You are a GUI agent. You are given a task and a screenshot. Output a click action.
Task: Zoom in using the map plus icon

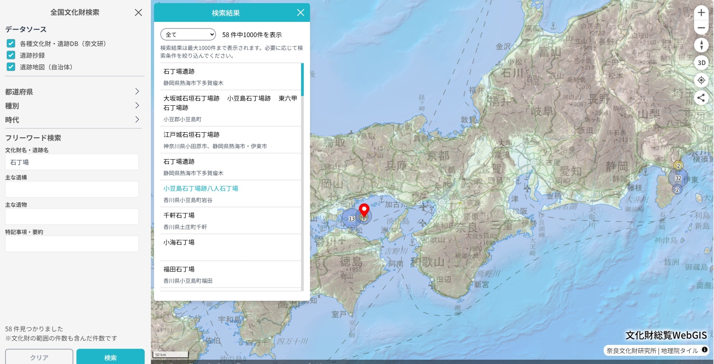coord(701,13)
